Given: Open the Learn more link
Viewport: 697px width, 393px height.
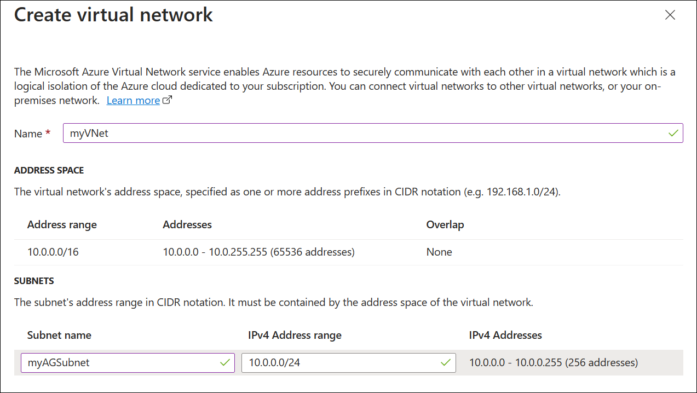Looking at the screenshot, I should [x=133, y=100].
